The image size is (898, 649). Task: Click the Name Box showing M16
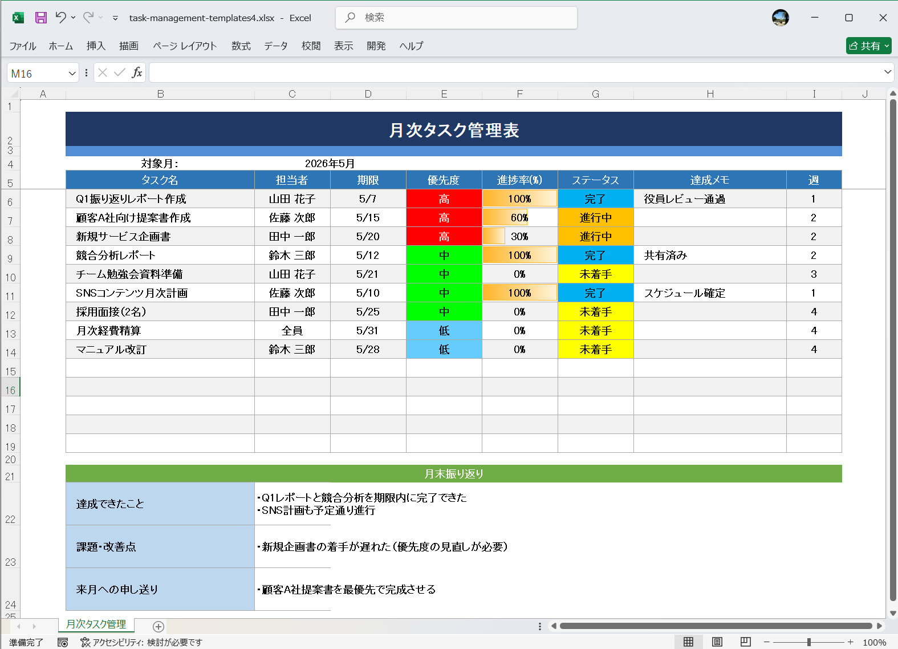click(37, 73)
